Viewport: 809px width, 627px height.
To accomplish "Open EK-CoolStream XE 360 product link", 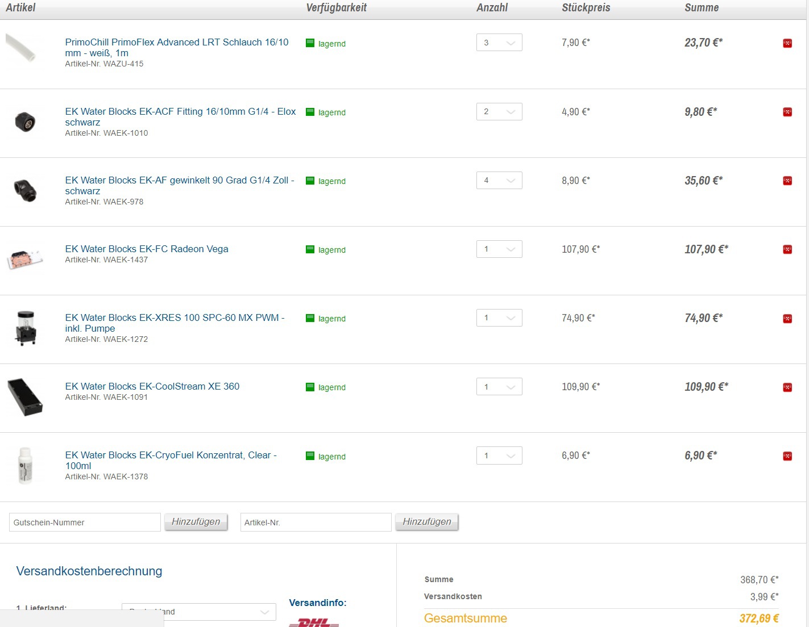I will click(x=152, y=386).
